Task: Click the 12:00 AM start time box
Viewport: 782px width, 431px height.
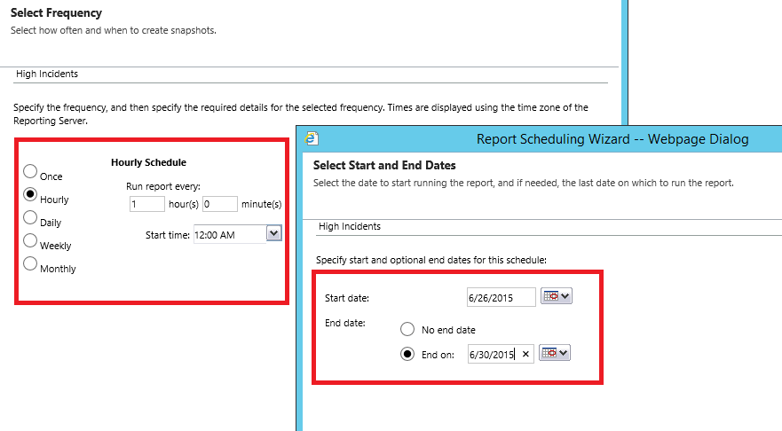Action: pyautogui.click(x=229, y=233)
